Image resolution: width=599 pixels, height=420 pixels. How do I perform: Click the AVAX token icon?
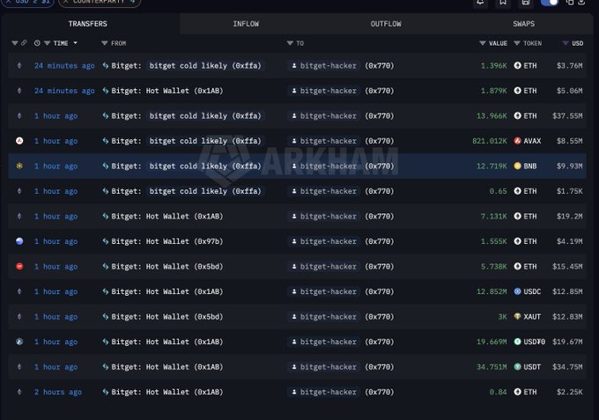point(518,141)
